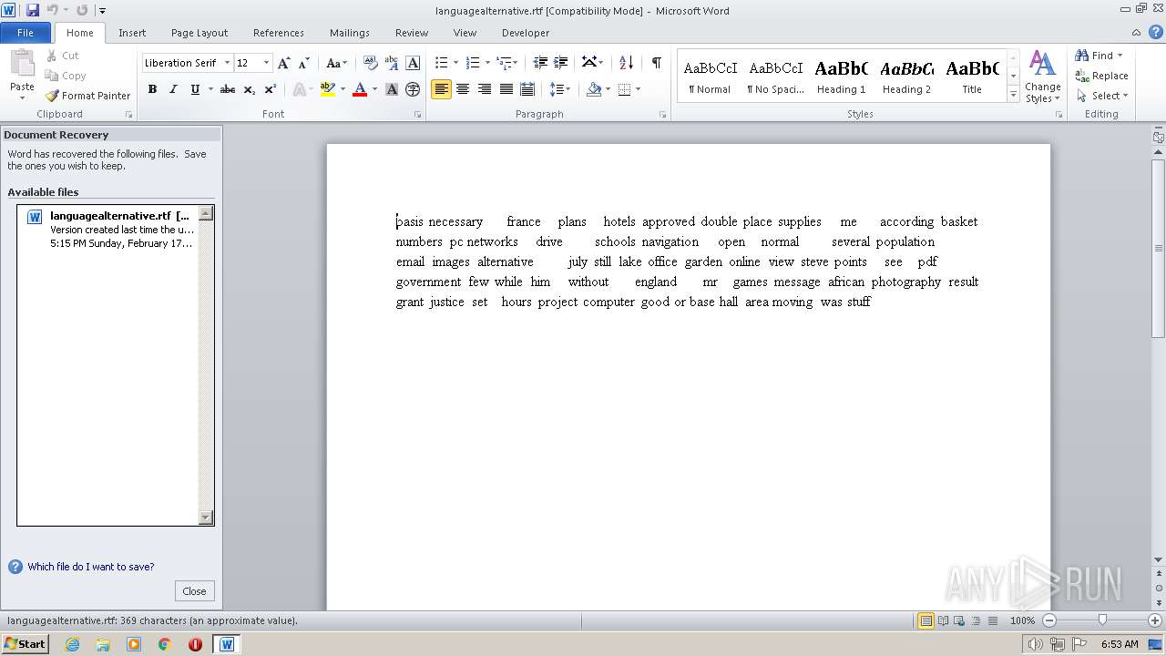The height and width of the screenshot is (656, 1166).
Task: Click the Paste clipboard icon
Action: pos(22,64)
